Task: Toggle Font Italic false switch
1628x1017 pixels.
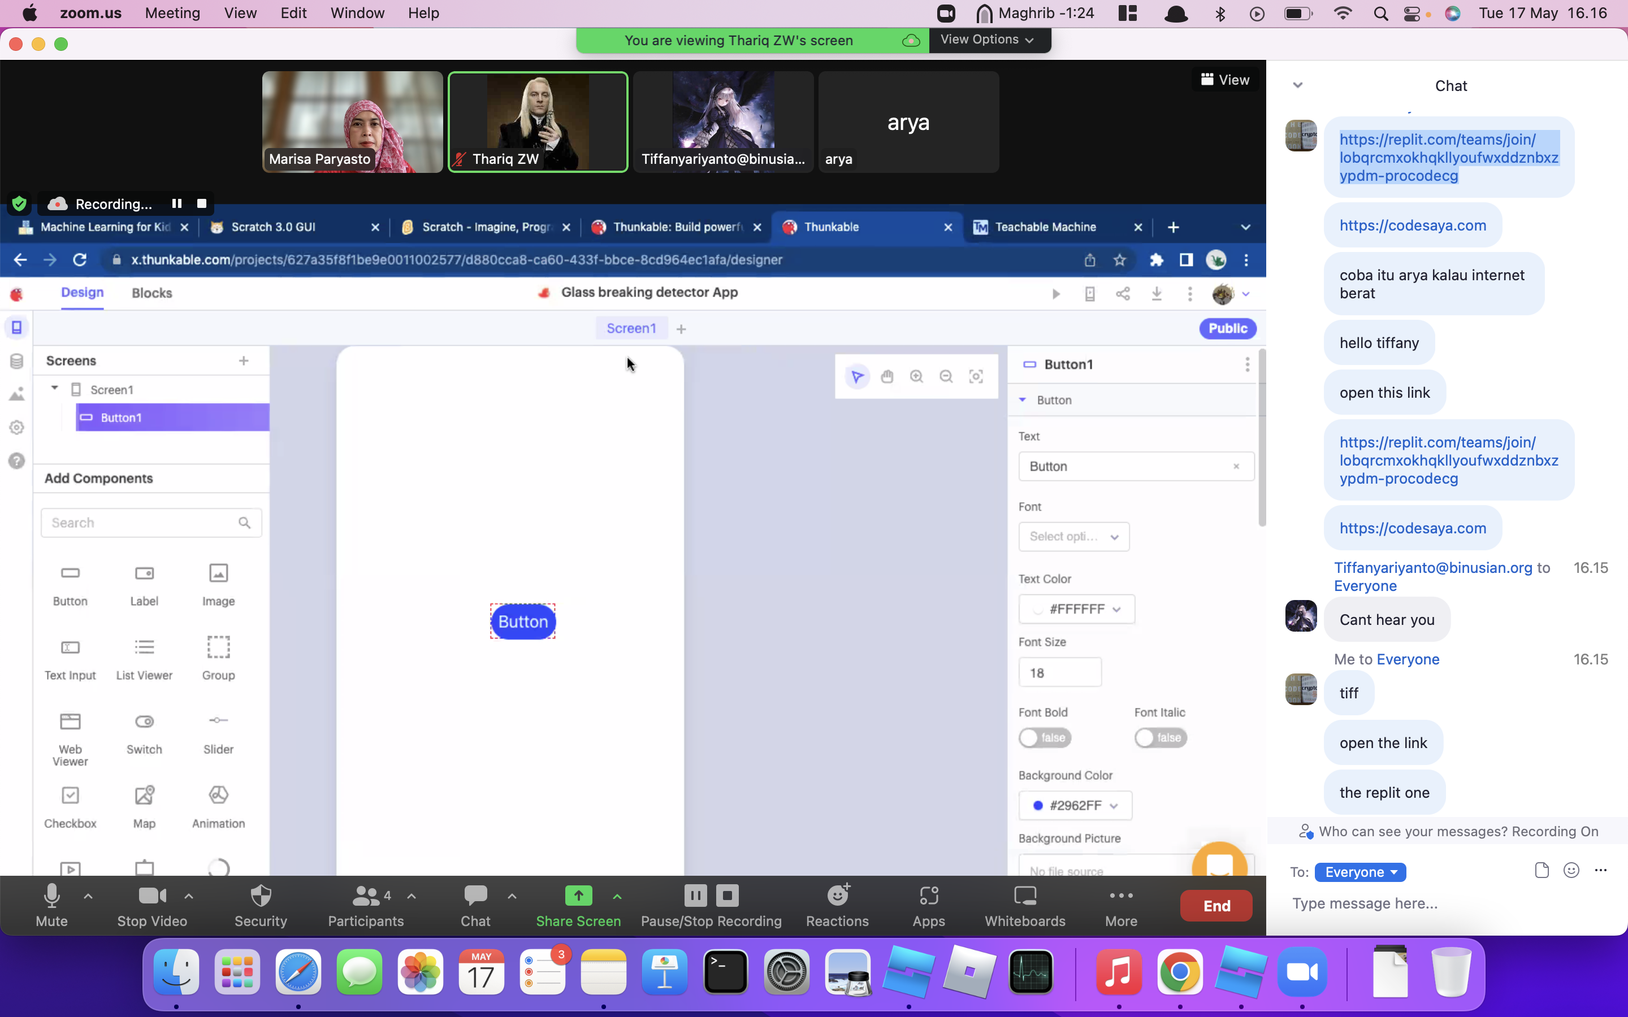Action: [1159, 737]
